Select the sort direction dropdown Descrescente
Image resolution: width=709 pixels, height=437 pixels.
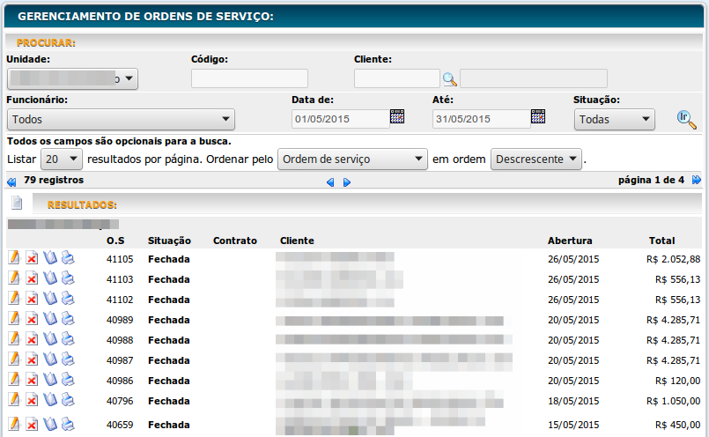tap(537, 159)
